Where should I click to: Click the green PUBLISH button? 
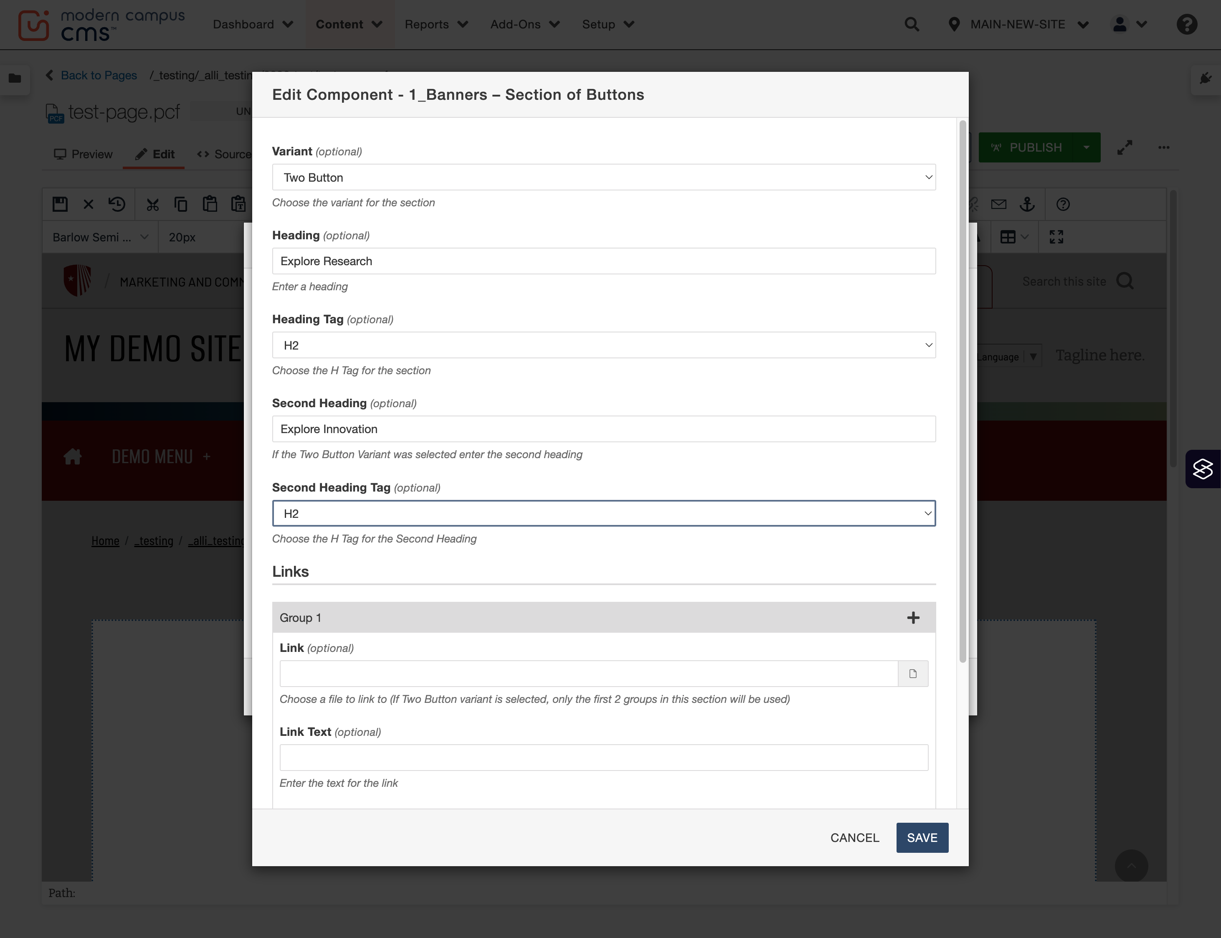pos(1026,147)
